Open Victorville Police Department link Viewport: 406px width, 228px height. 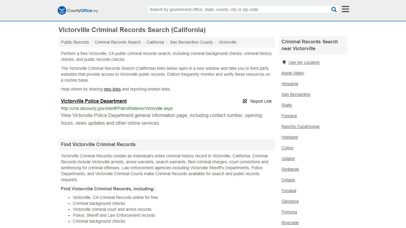click(94, 101)
